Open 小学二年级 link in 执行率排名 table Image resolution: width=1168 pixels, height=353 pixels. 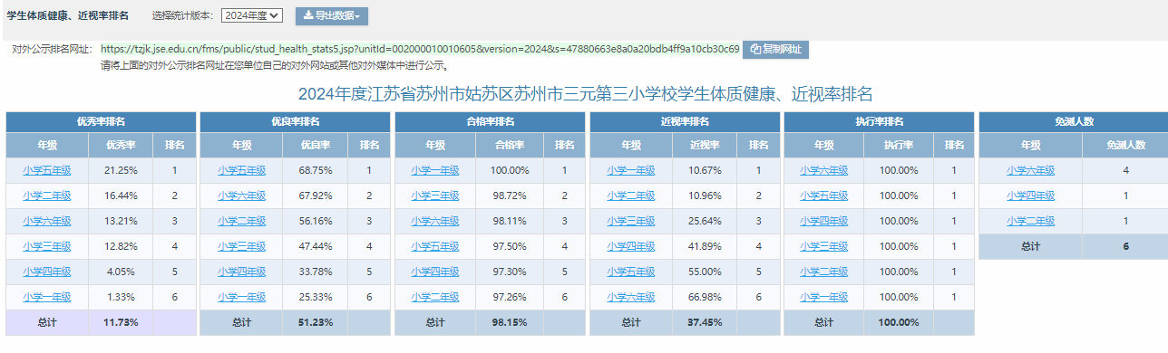(824, 272)
